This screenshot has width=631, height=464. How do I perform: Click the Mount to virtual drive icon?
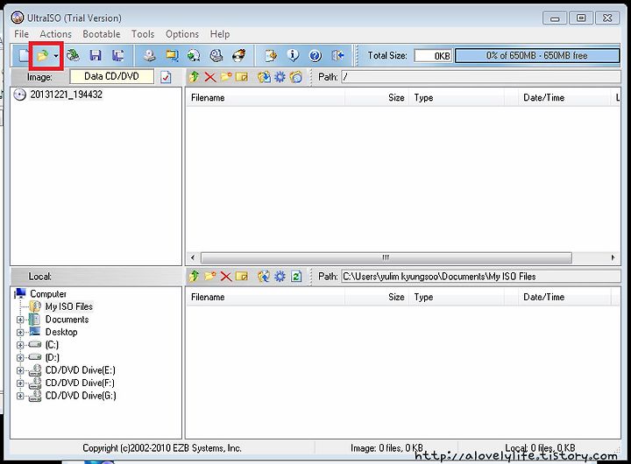[216, 55]
